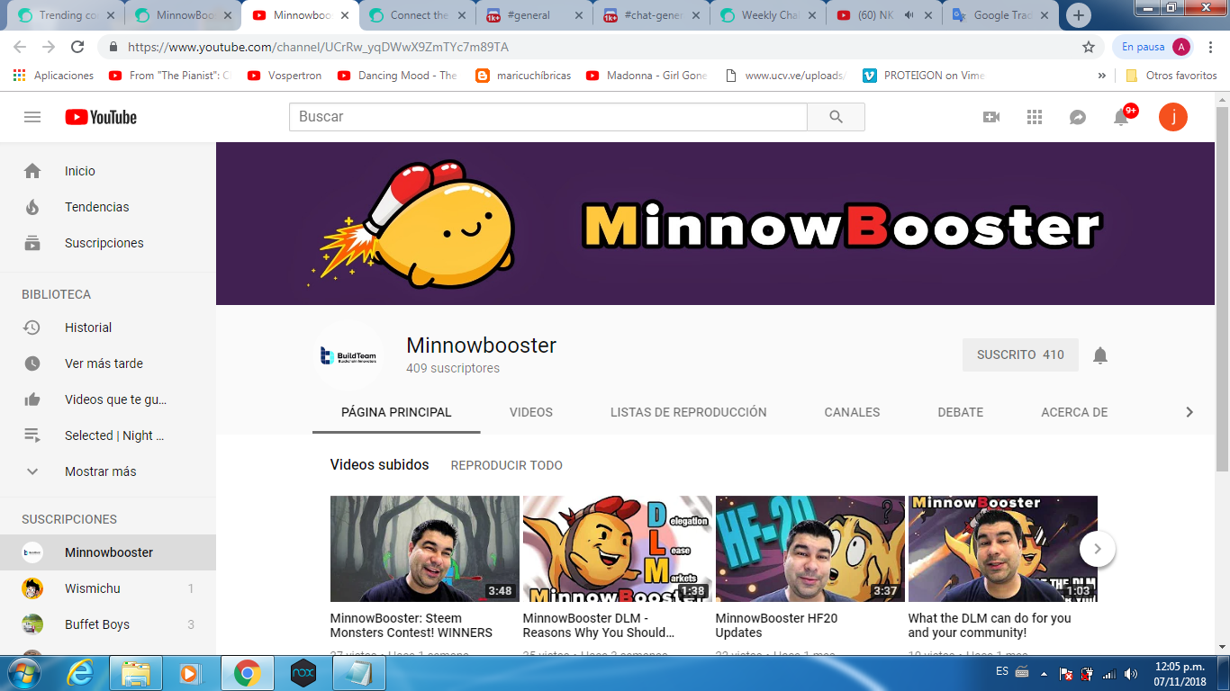
Task: Open the Wismichu subscription
Action: coord(108,588)
